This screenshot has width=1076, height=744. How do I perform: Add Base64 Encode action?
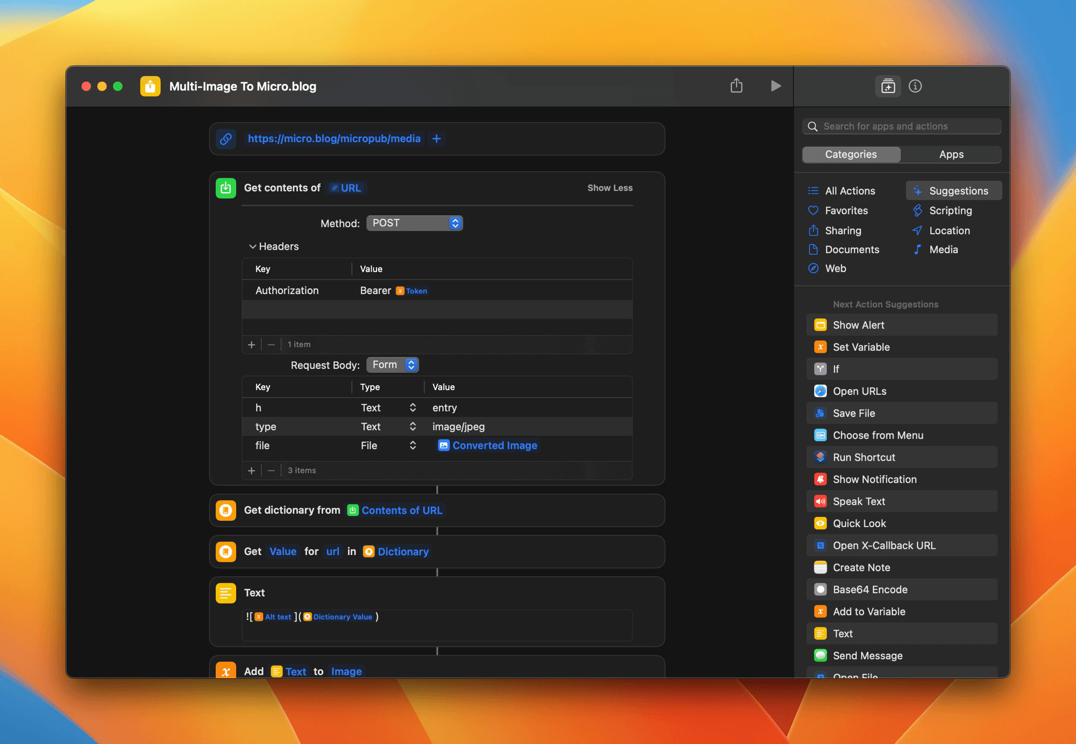(902, 590)
